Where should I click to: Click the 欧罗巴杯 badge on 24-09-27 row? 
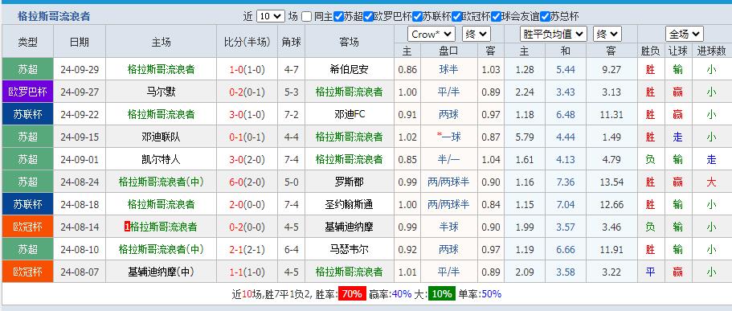tap(27, 92)
